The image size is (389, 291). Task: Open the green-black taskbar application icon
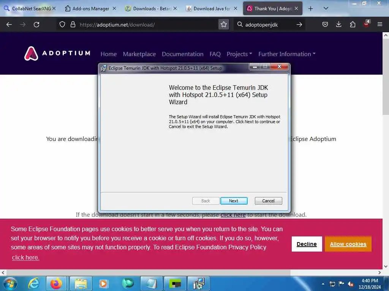coord(175,283)
